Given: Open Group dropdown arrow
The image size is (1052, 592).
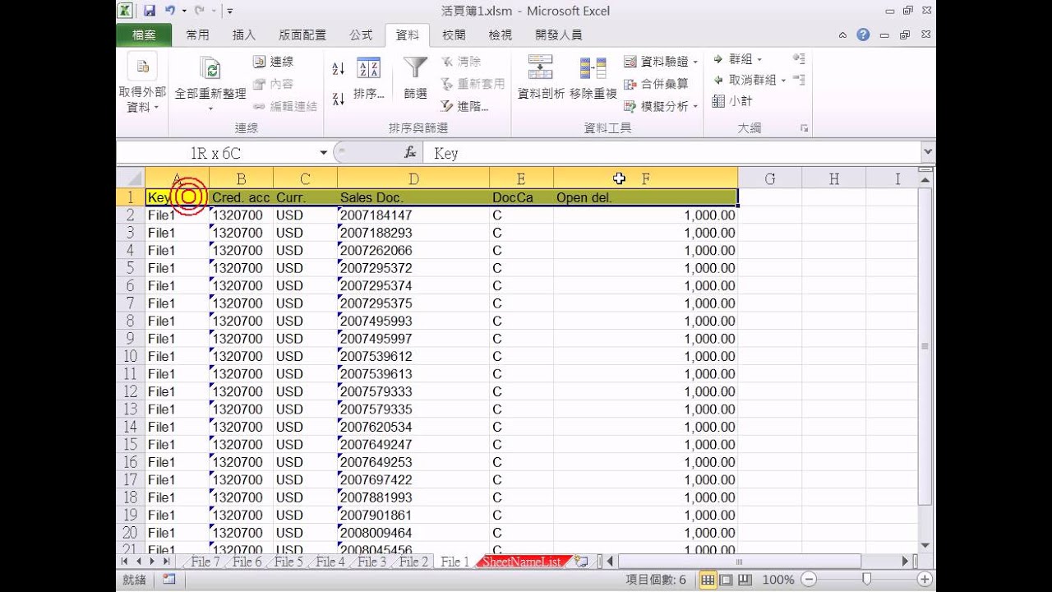Looking at the screenshot, I should pyautogui.click(x=759, y=59).
